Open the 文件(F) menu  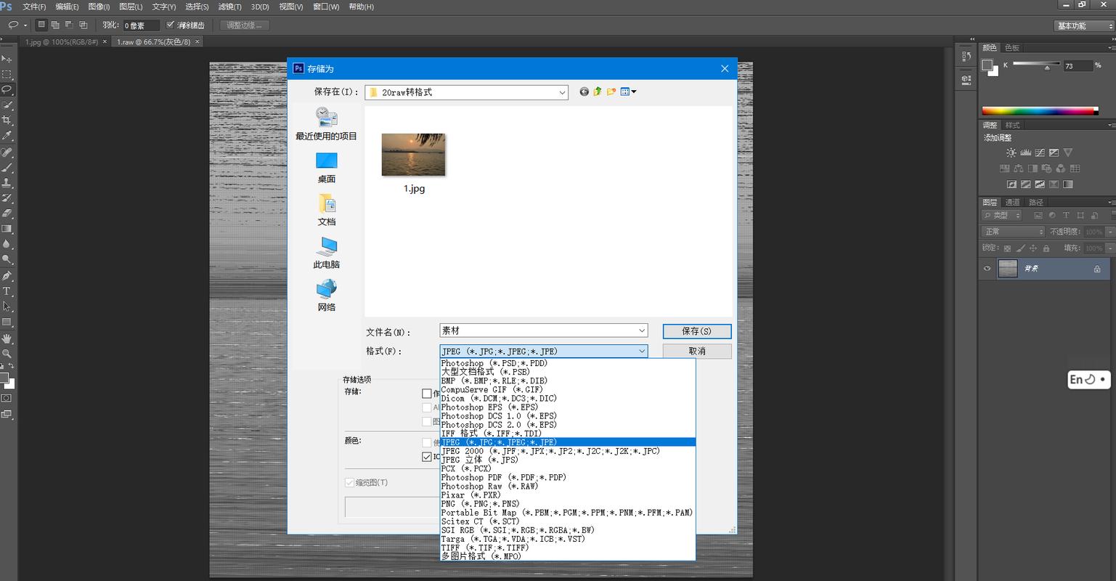click(34, 7)
